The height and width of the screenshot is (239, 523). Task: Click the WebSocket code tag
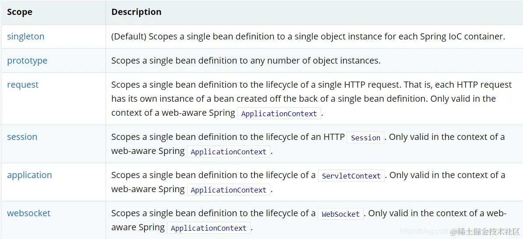pyautogui.click(x=341, y=214)
